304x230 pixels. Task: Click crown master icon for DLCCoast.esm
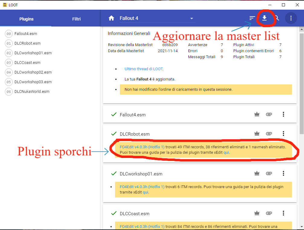(x=257, y=213)
